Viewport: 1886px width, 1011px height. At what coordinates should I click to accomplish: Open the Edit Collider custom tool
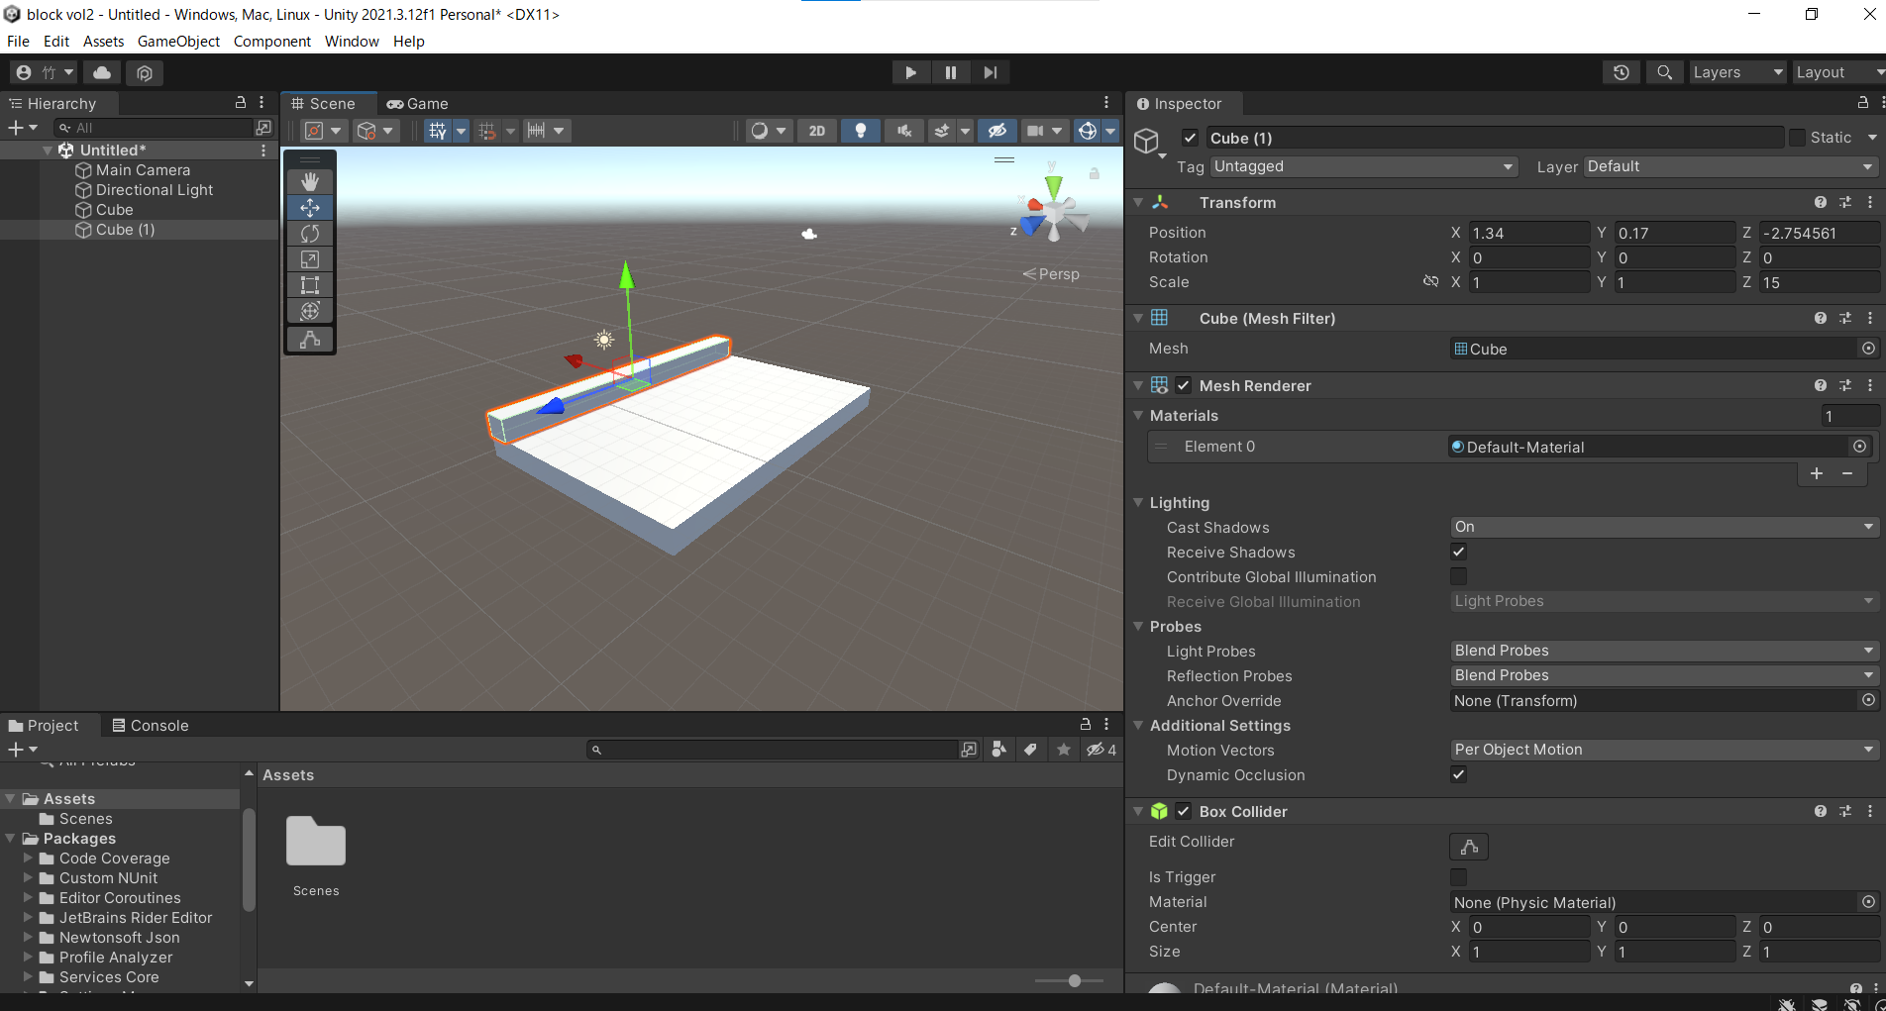(310, 340)
